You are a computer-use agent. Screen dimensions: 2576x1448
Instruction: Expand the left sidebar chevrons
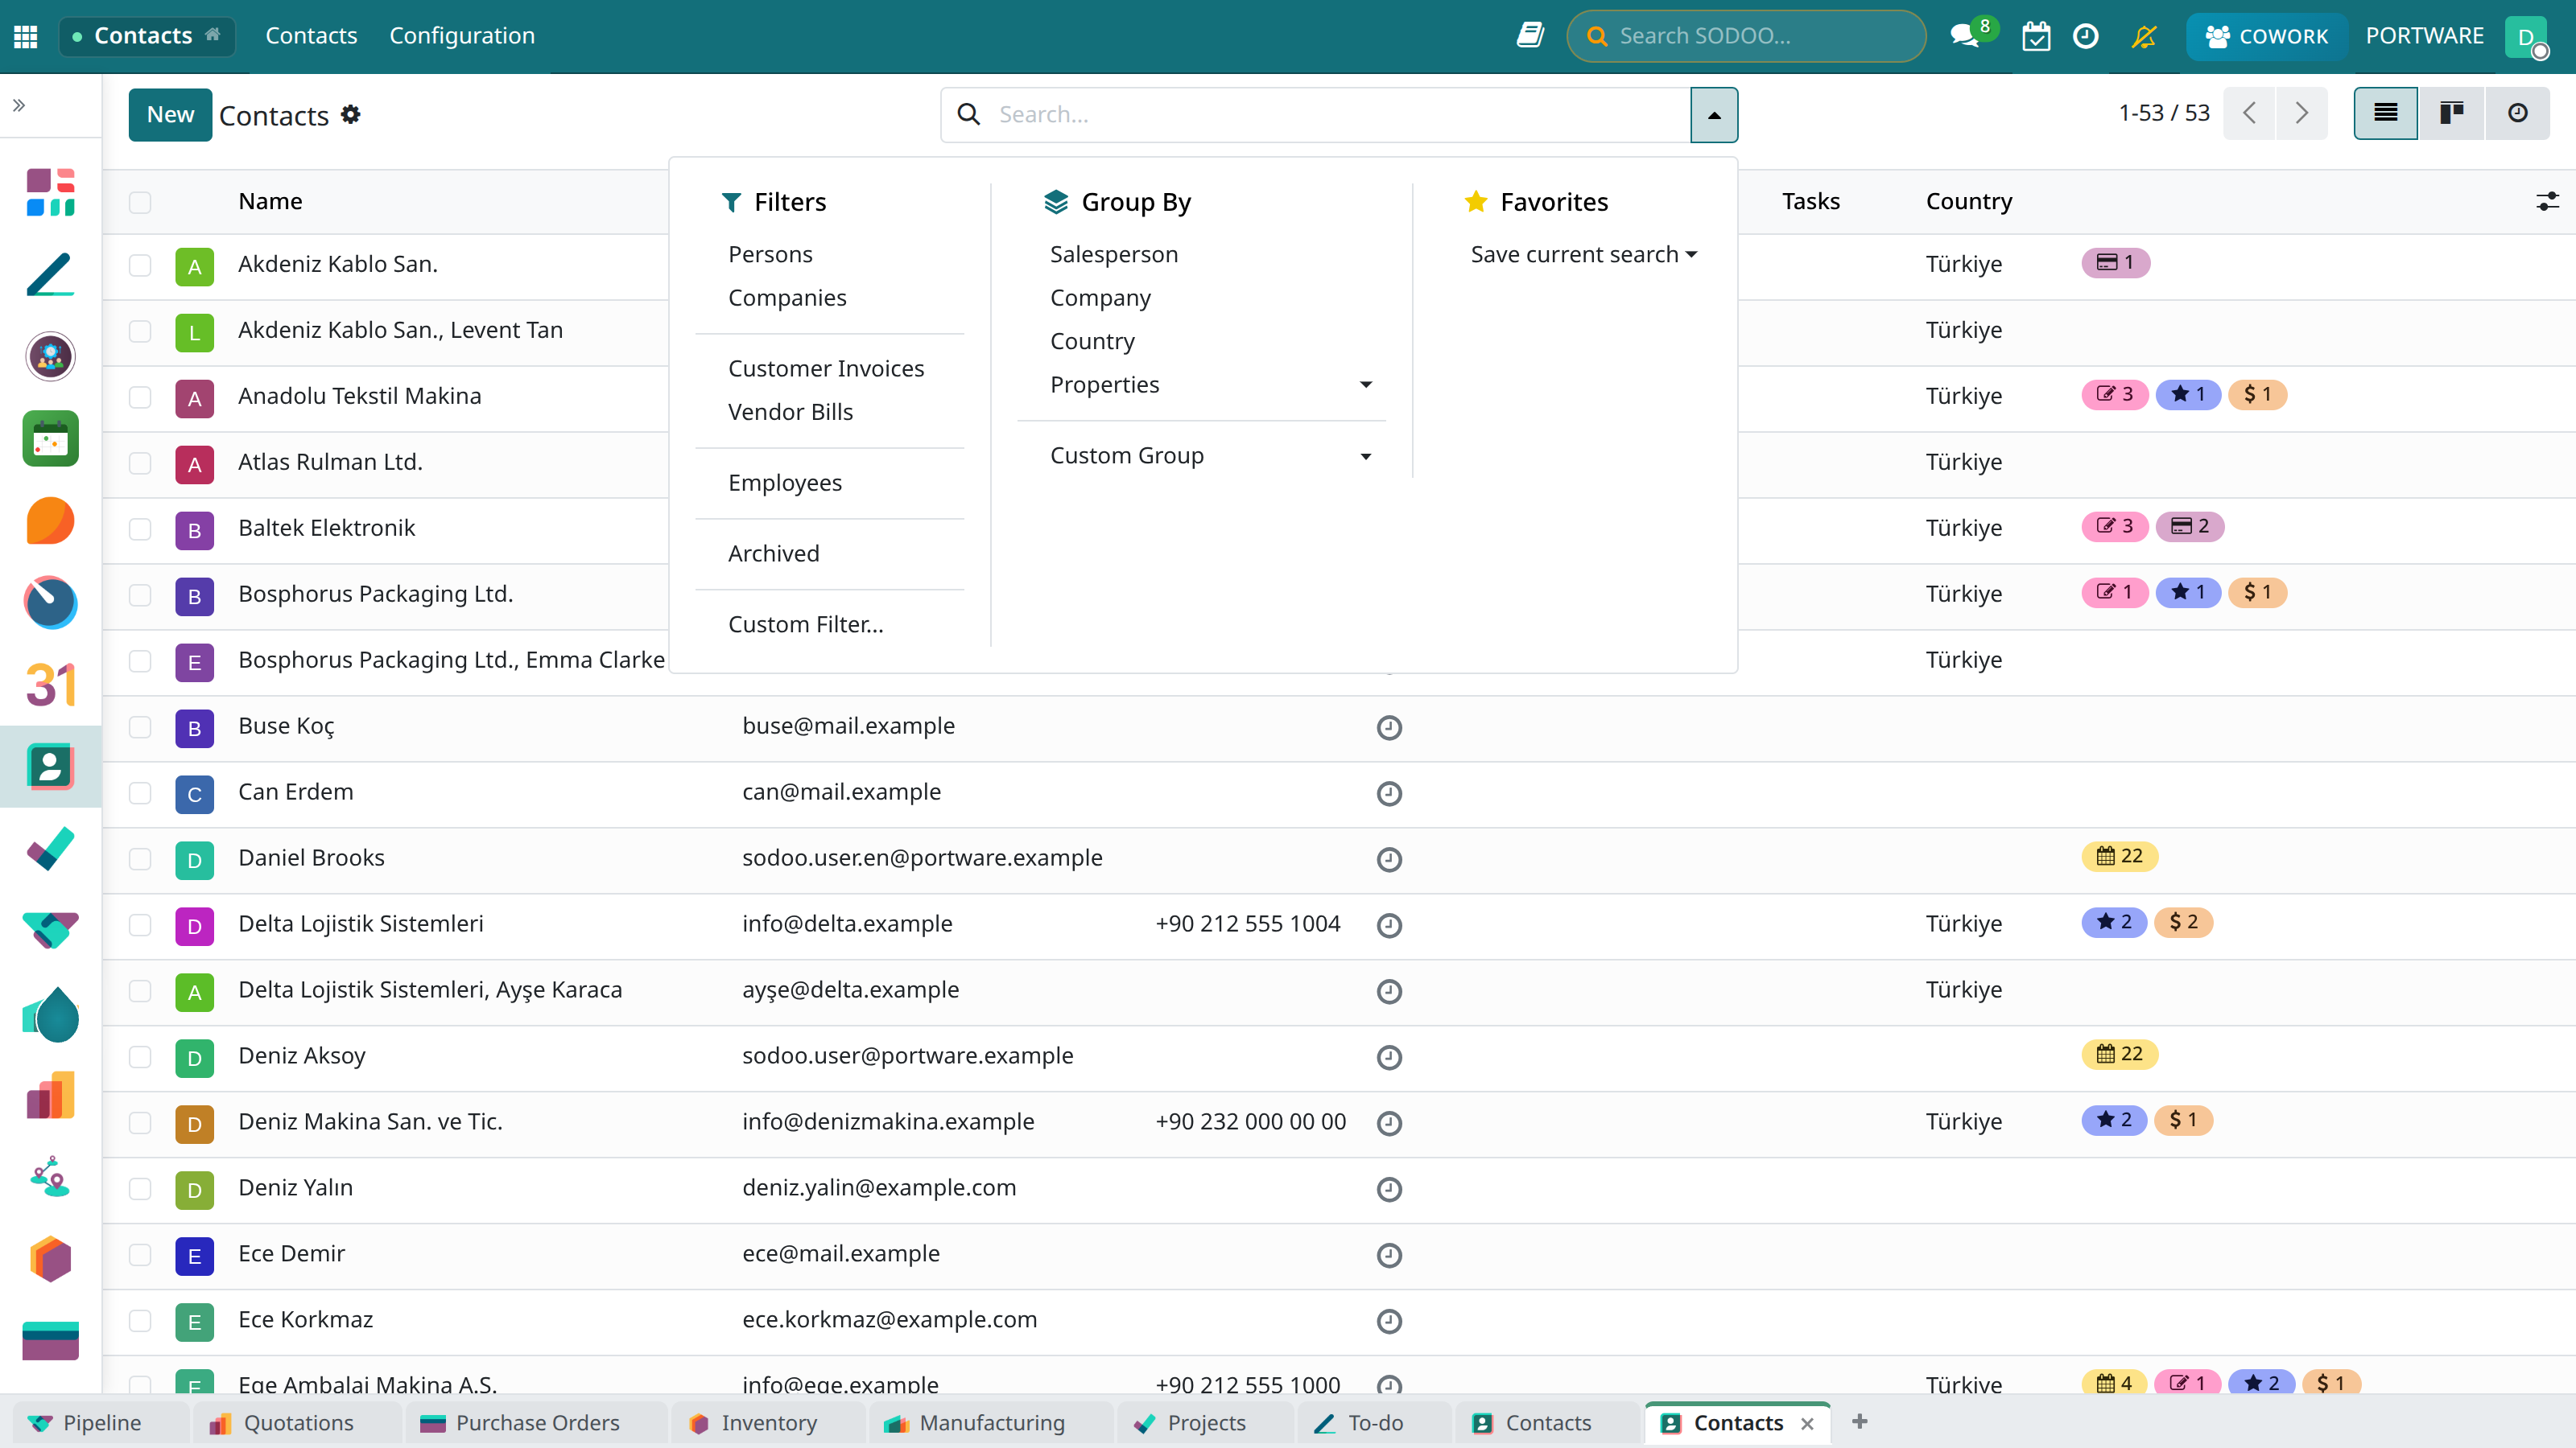coord(19,105)
